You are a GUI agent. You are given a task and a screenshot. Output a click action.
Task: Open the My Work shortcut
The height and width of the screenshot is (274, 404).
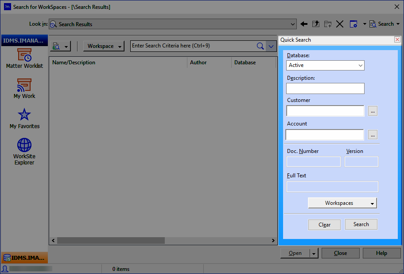tap(24, 88)
